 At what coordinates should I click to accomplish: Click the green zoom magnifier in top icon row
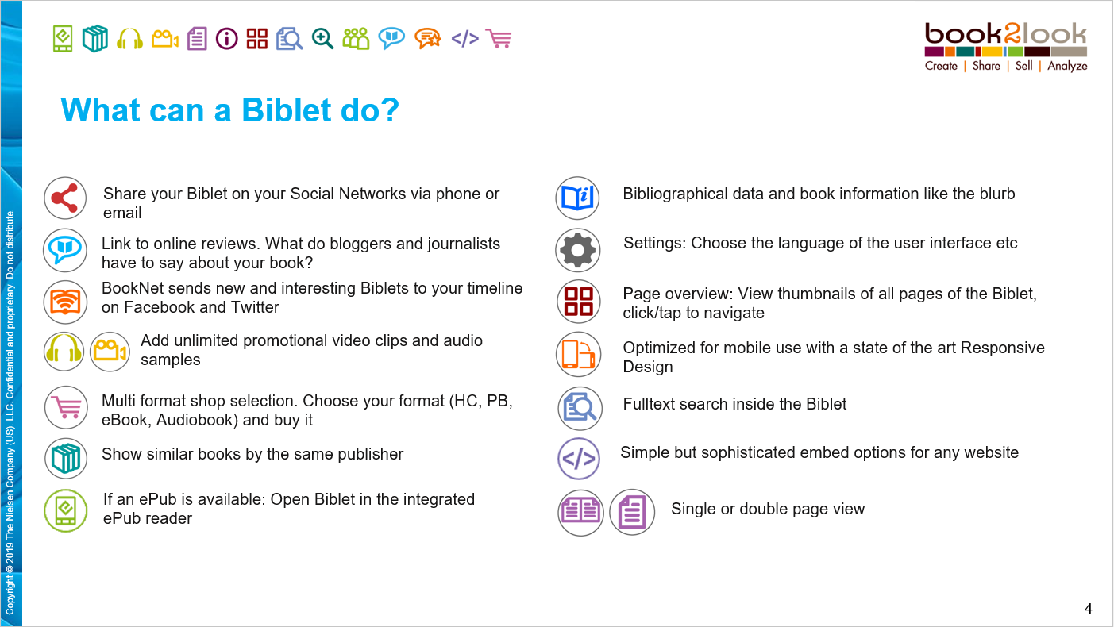(x=322, y=38)
